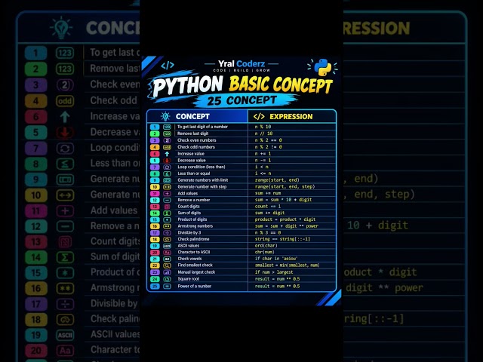Click the up arrow icon on Increase value row
Screen dimensions: 483x362
[167, 154]
